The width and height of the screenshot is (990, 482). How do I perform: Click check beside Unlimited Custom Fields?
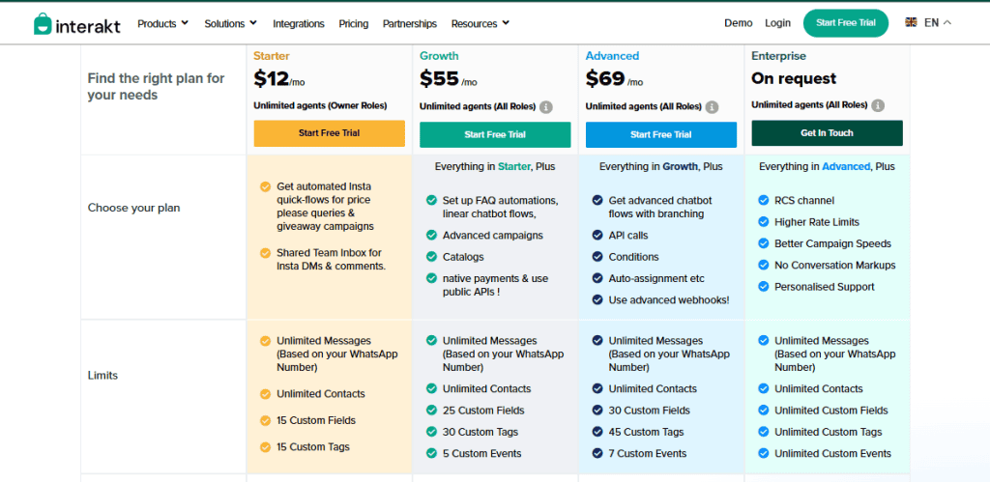(764, 411)
